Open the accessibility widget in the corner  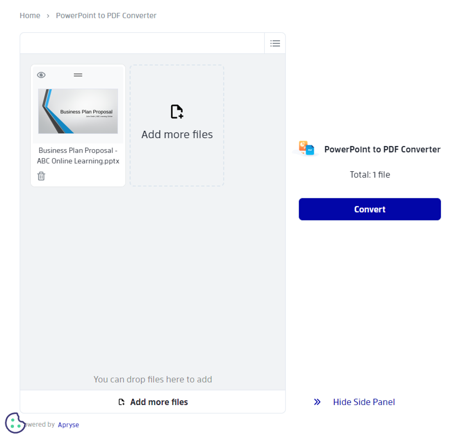click(15, 423)
